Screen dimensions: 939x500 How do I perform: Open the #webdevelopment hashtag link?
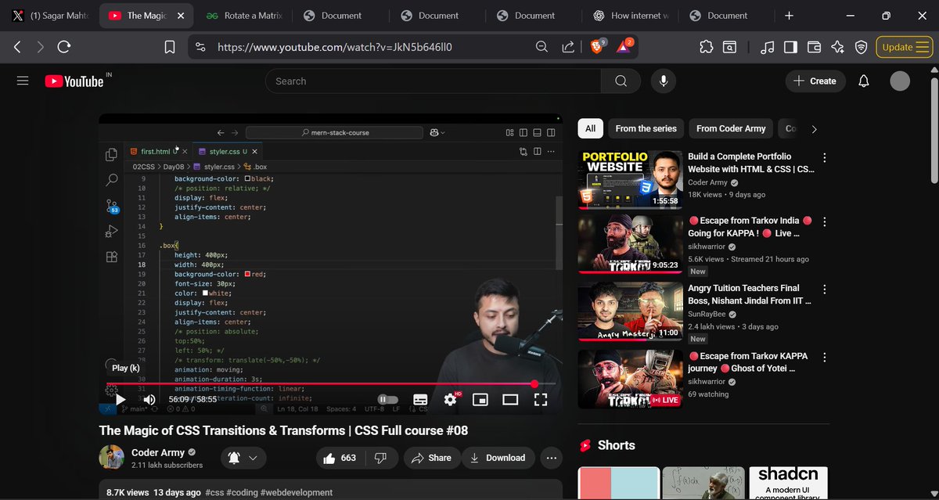pos(297,493)
